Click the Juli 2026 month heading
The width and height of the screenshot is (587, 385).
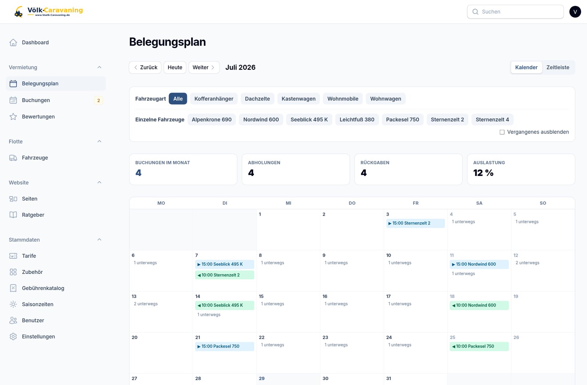[x=240, y=67]
